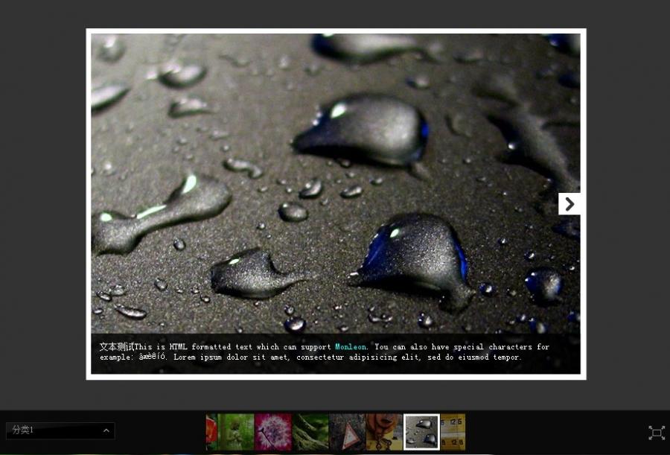670x455 pixels.
Task: Enter fullscreen mode with the corner-brackets icon
Action: pos(657,433)
